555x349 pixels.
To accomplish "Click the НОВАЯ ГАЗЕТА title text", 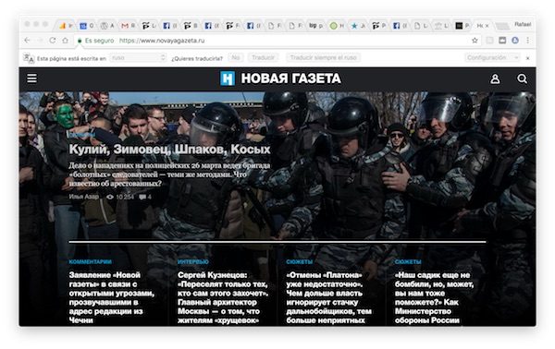I will click(291, 78).
